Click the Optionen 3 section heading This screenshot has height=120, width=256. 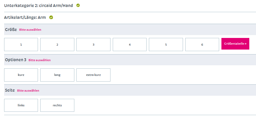coord(16,60)
